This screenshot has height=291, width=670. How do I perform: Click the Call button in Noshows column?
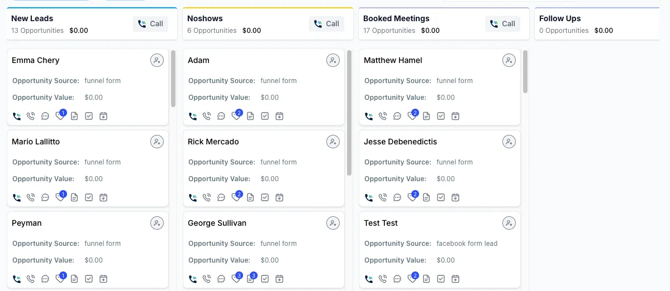pyautogui.click(x=327, y=24)
